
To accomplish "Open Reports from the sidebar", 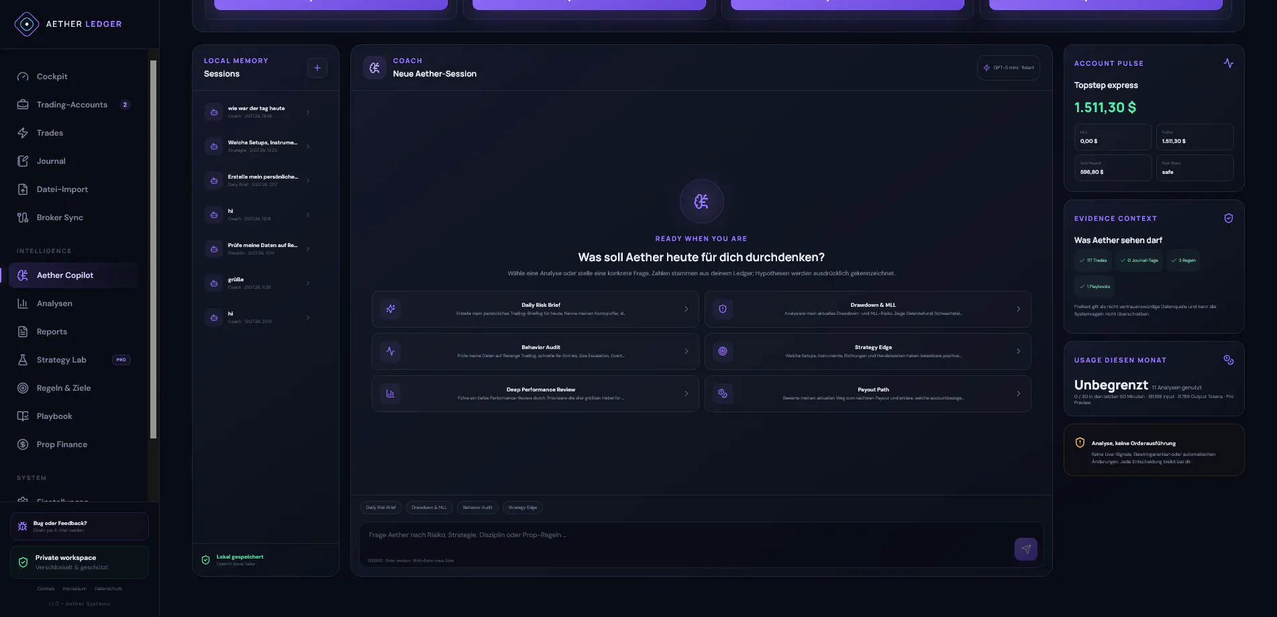I will coord(74,332).
